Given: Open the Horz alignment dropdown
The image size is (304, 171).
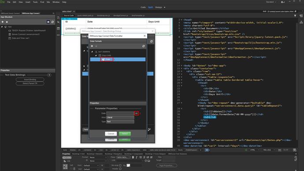Looking at the screenshot, I should click(91, 166).
